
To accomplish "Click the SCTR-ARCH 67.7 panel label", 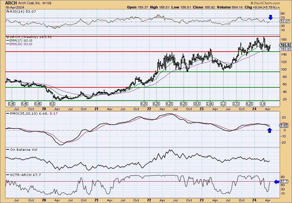I will tap(25, 175).
